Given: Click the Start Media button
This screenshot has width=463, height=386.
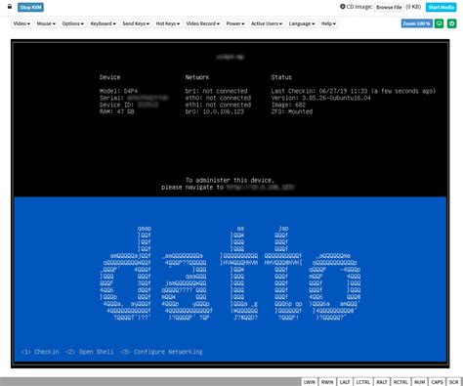Looking at the screenshot, I should 441,7.
